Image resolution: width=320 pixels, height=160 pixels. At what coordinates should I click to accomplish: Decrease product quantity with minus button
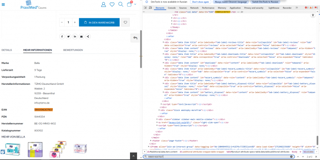pos(62,22)
